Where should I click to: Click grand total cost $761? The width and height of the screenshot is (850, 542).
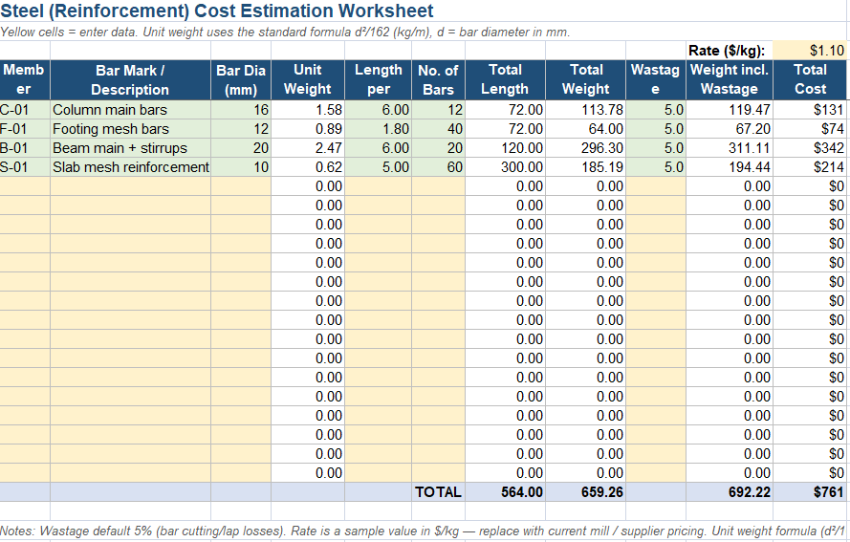(809, 492)
